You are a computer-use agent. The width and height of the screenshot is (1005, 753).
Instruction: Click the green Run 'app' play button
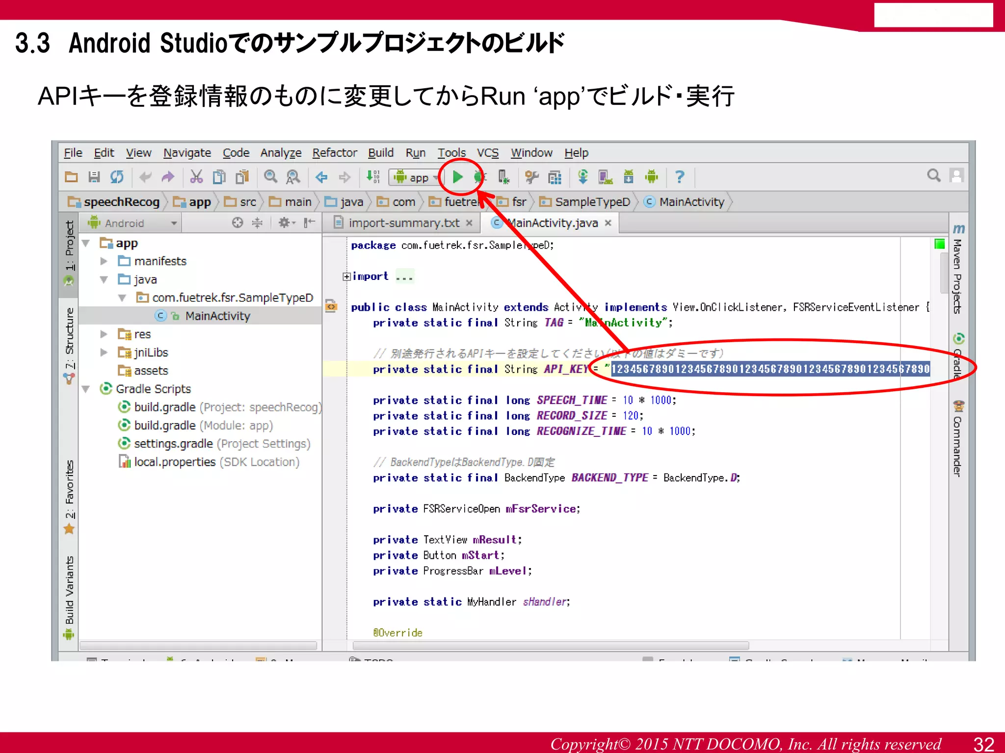click(457, 176)
